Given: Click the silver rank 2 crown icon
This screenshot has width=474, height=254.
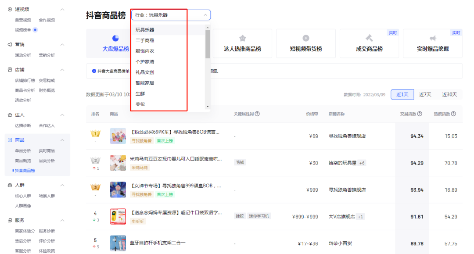Looking at the screenshot, I should (x=96, y=160).
